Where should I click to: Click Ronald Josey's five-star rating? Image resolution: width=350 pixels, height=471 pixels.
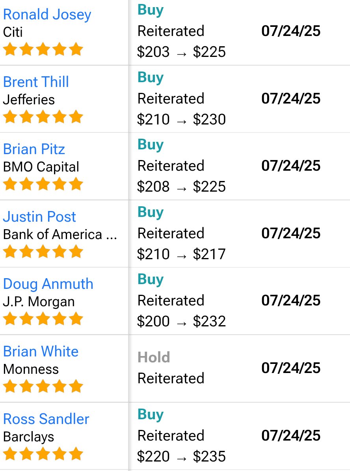point(43,49)
